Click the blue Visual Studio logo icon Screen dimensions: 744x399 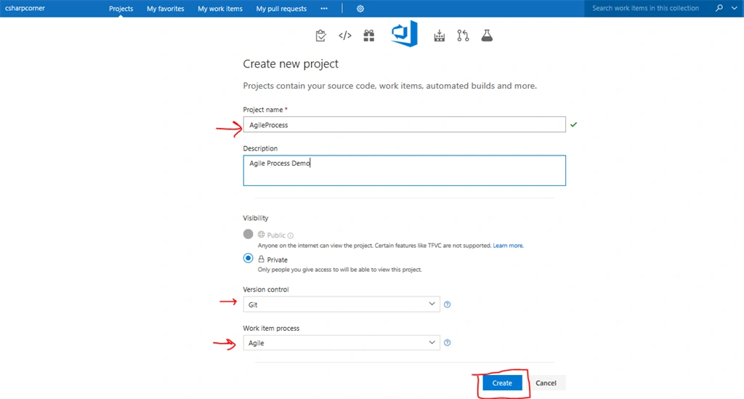coord(404,33)
